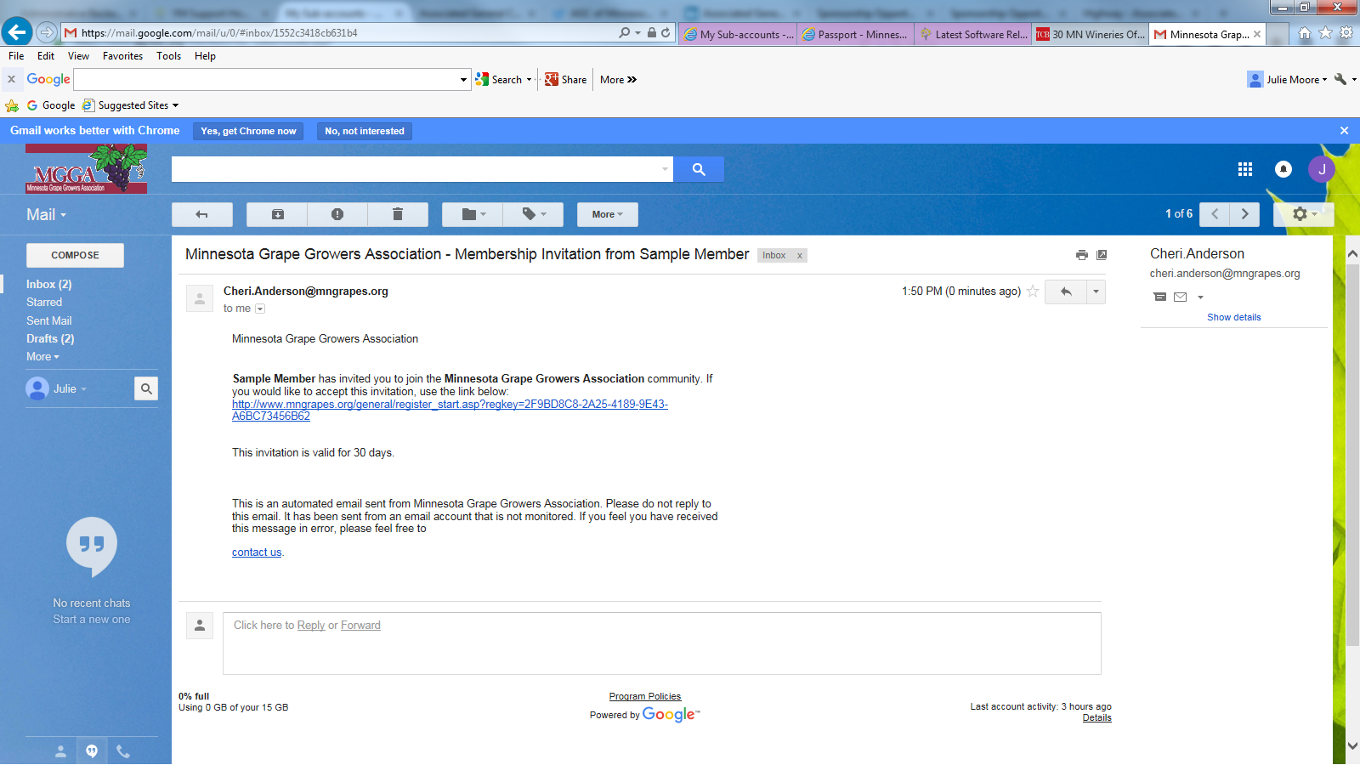The image size is (1360, 765).
Task: Open Program Policies link in footer
Action: [x=645, y=697]
